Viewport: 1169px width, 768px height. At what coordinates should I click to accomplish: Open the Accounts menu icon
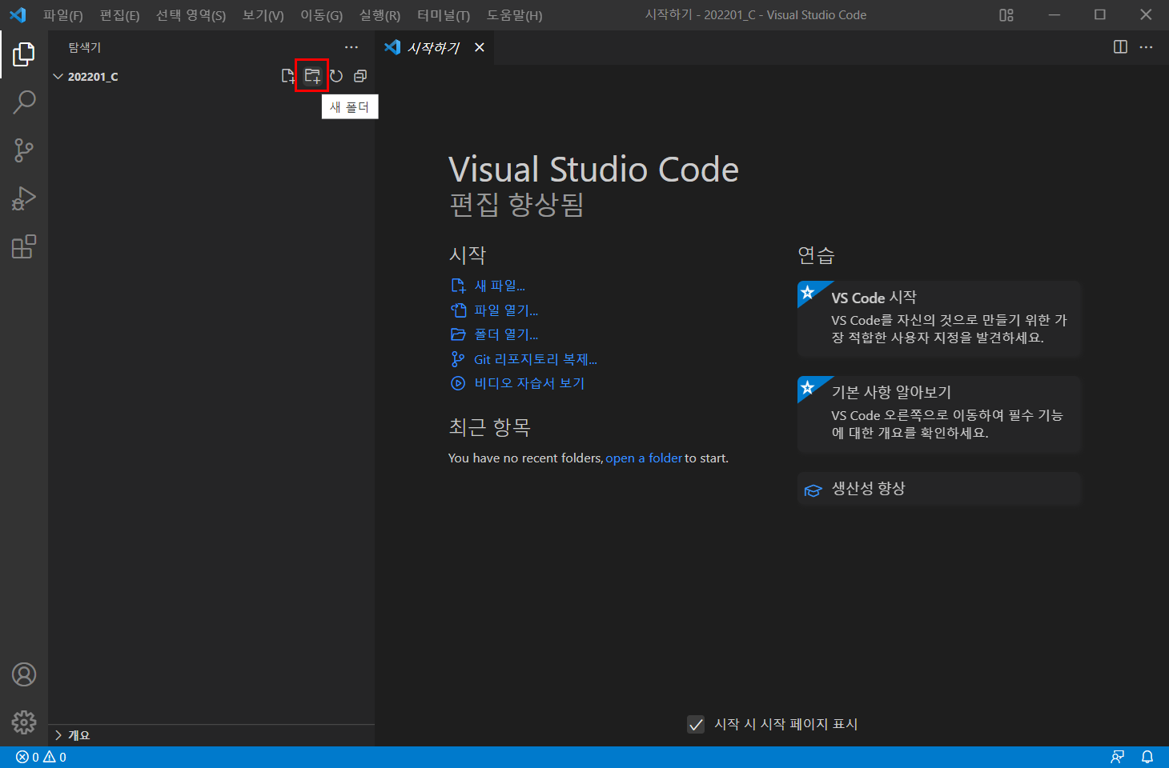[x=24, y=674]
